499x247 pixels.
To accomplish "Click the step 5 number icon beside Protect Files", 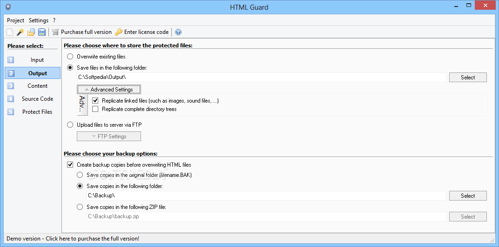I will coord(11,112).
